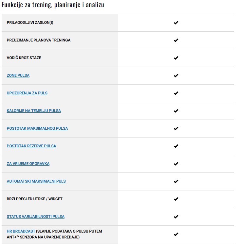Image resolution: width=236 pixels, height=244 pixels.
Task: Click the checkmark in ZONE PULSA row
Action: coord(176,76)
